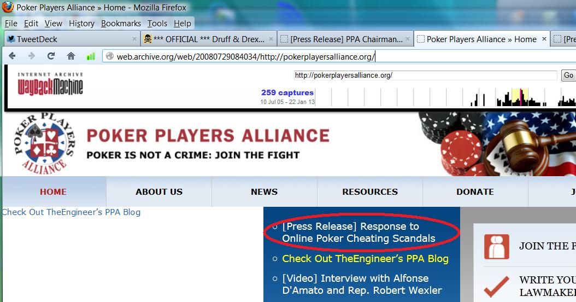Open the NEWS navigation item

(264, 191)
